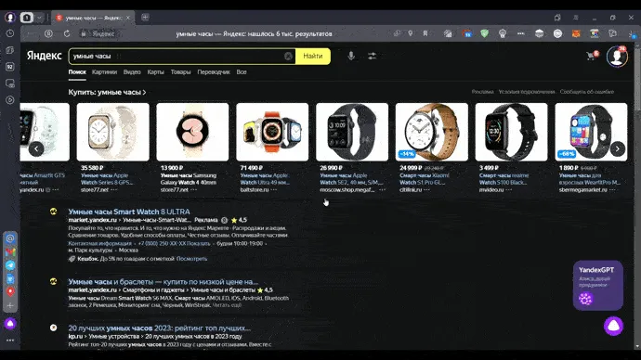Open a new tab with the plus button
641x360 pixels.
(x=145, y=18)
